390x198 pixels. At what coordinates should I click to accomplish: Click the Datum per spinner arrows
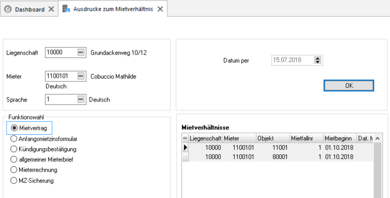coord(317,60)
